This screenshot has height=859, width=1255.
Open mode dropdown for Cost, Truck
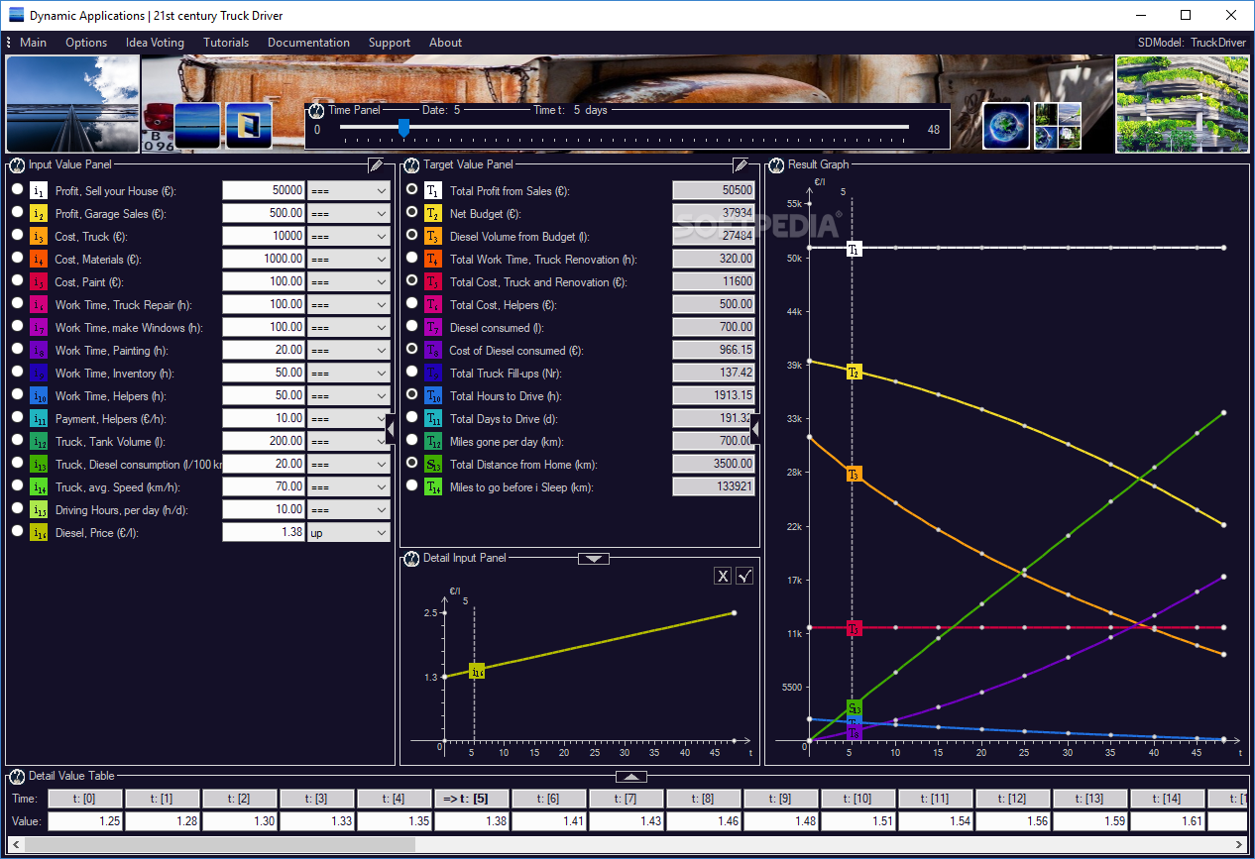pos(349,236)
